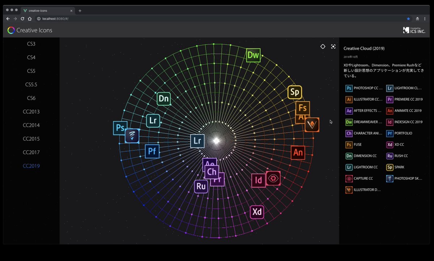The width and height of the screenshot is (434, 261).
Task: Click the browser home icon
Action: tap(30, 19)
